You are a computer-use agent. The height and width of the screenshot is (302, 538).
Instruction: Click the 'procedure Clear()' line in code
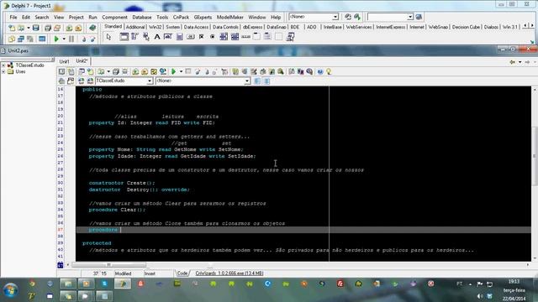[117, 210]
